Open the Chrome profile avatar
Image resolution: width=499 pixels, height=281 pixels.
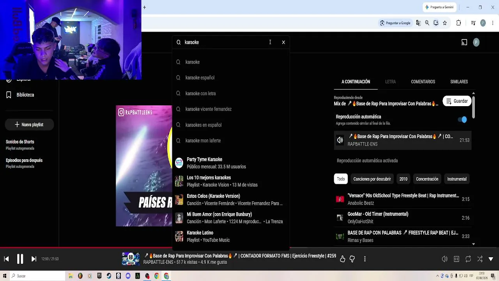point(483,23)
